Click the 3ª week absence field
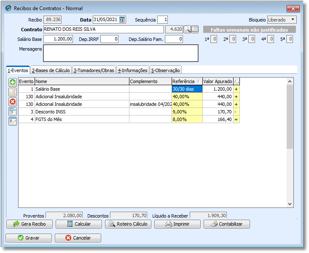Viewport: 309px width, 253px height. tap(252, 39)
